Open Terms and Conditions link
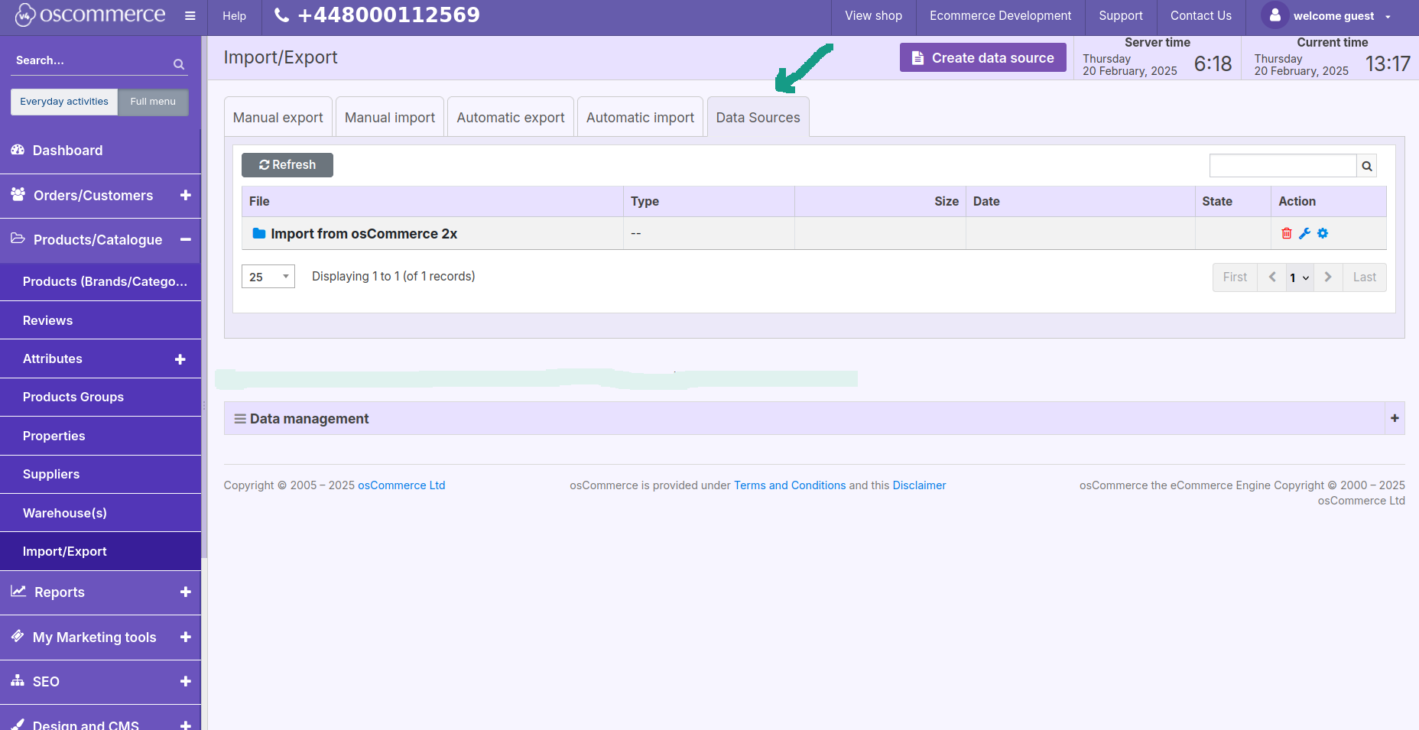The image size is (1419, 730). tap(790, 485)
